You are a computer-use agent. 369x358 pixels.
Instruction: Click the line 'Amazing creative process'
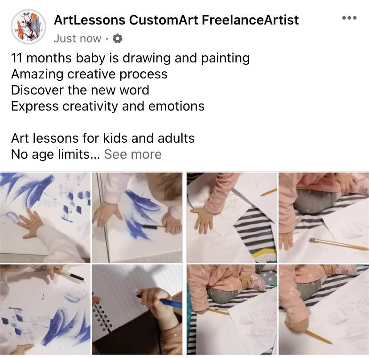(89, 74)
